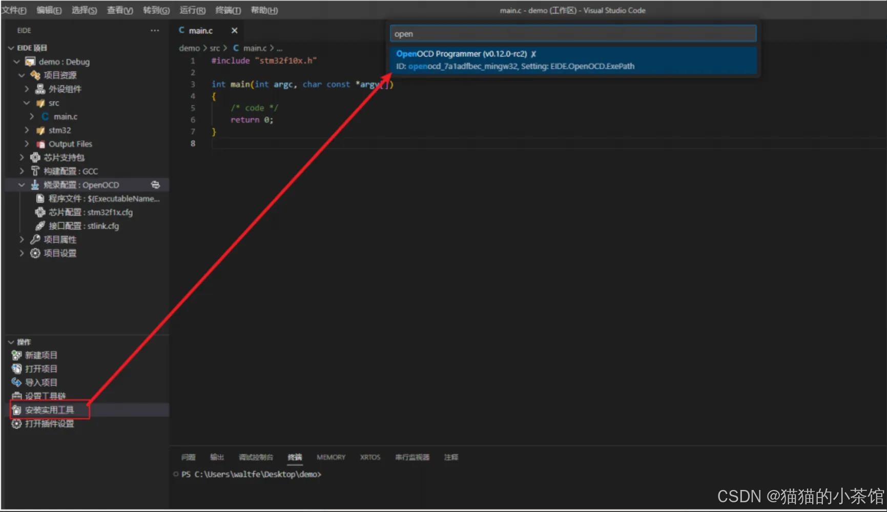
Task: Click the 构建配置 build icon
Action: pyautogui.click(x=35, y=171)
